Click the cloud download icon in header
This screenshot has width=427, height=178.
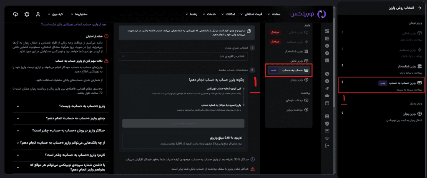click(x=16, y=14)
